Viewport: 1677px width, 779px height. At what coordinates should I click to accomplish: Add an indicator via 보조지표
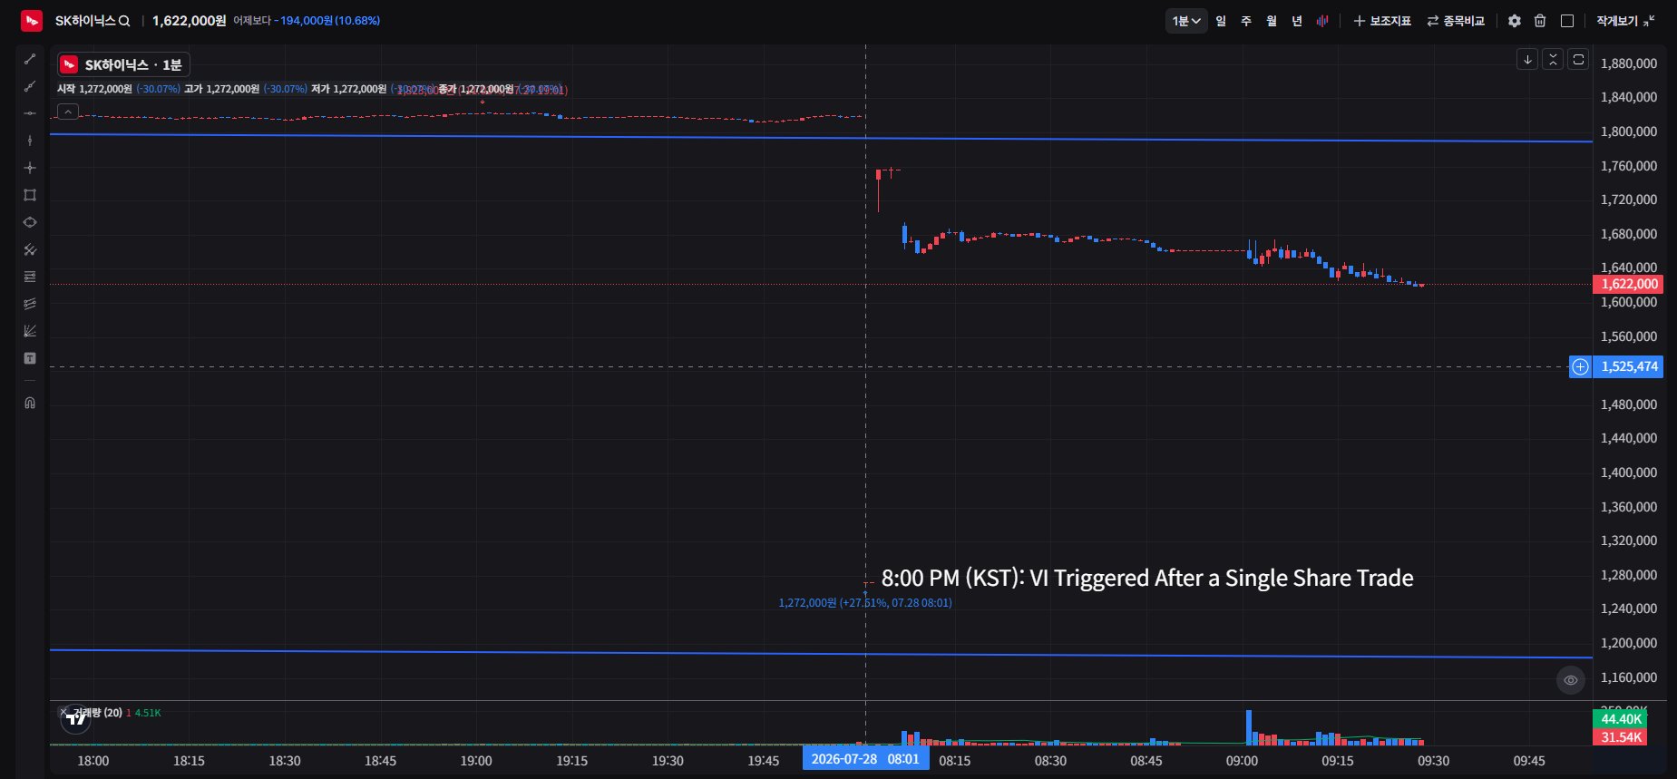pyautogui.click(x=1382, y=21)
